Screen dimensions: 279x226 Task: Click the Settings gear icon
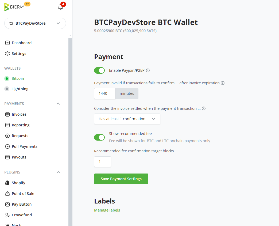point(8,53)
